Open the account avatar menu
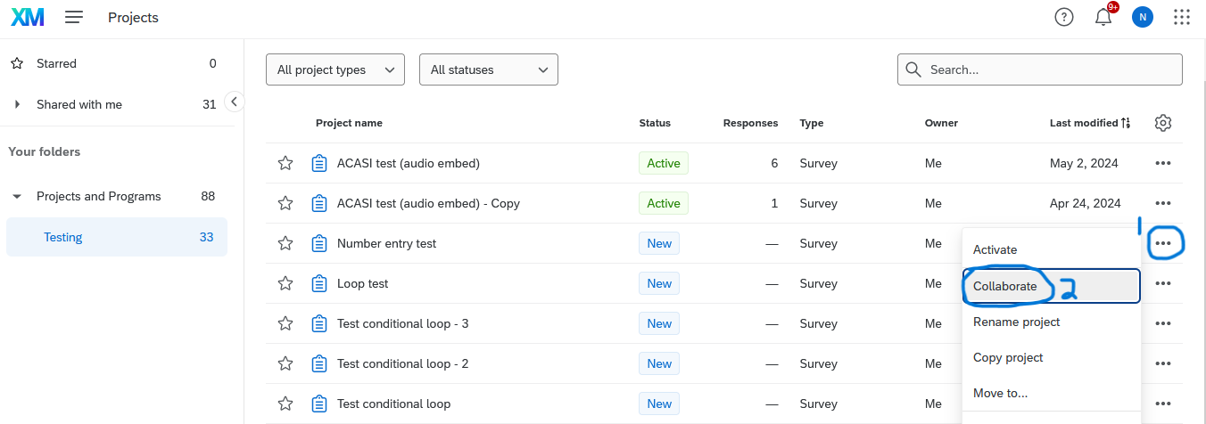 [1142, 18]
